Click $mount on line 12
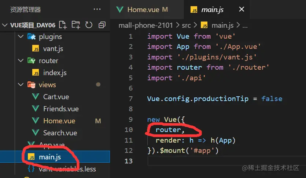Screen dimensions: 306x178 pyautogui.click(x=172, y=151)
